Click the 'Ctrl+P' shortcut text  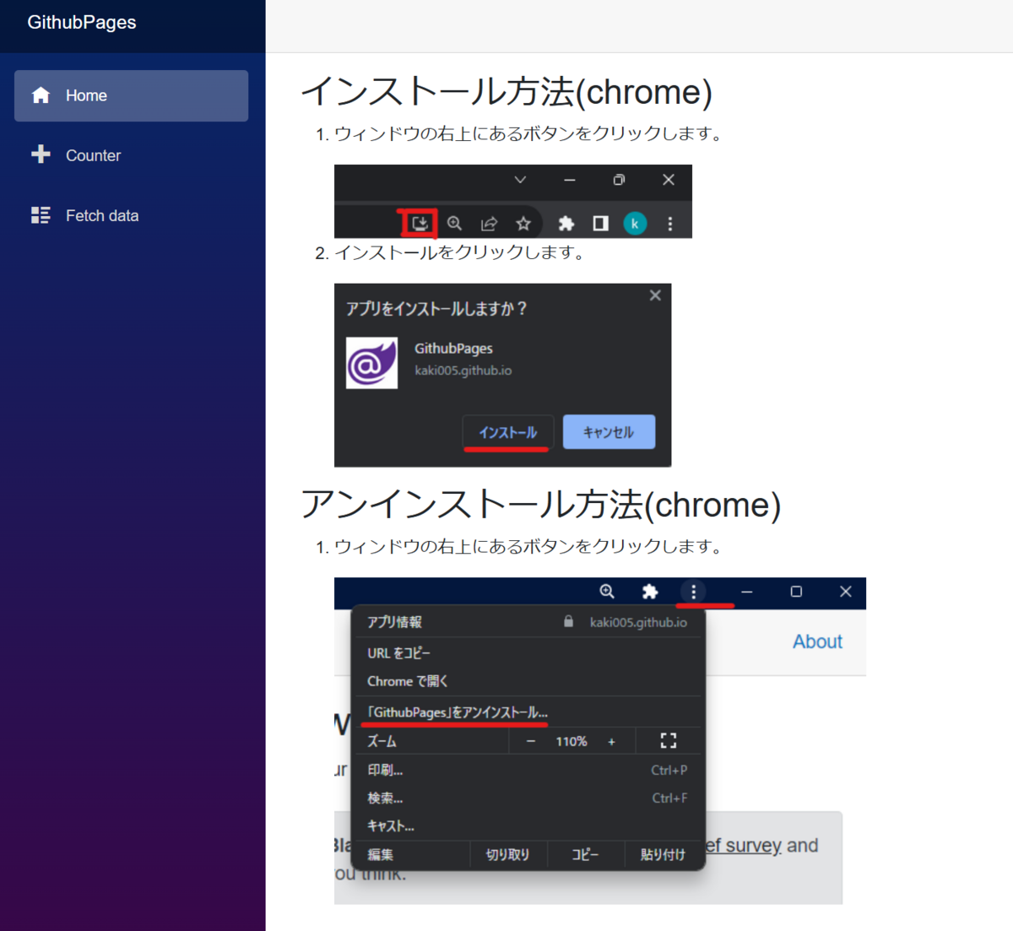669,770
